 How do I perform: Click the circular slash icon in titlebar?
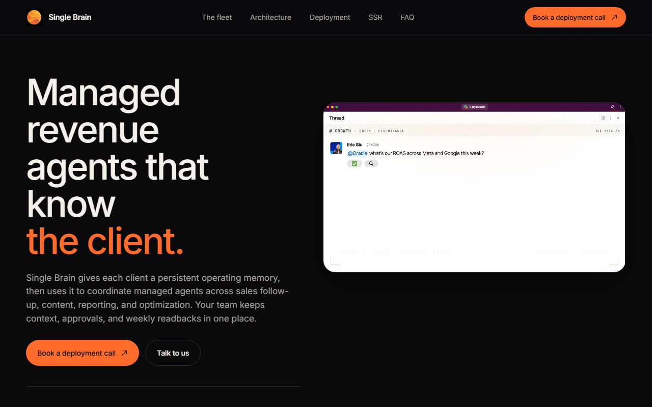[x=613, y=107]
